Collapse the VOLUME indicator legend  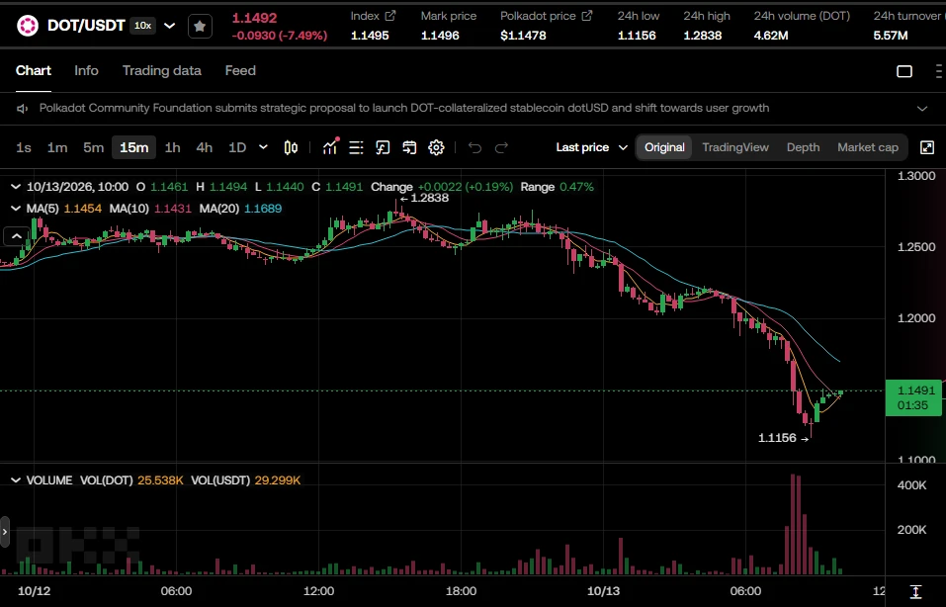point(16,480)
